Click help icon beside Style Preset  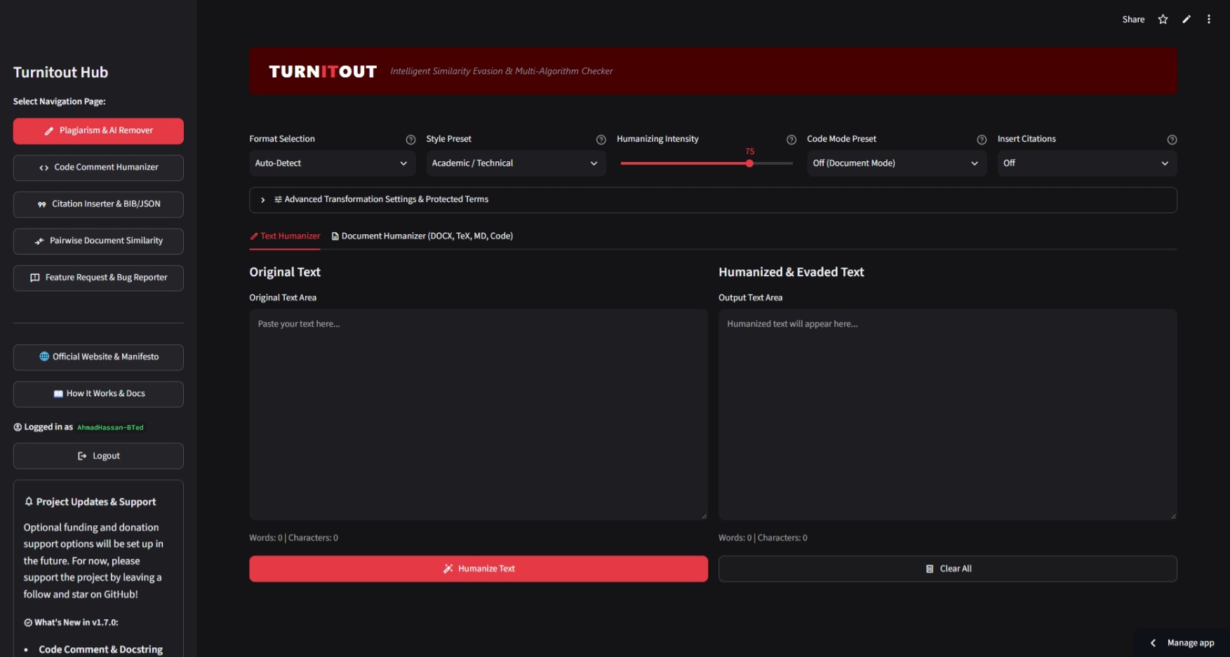click(x=601, y=140)
